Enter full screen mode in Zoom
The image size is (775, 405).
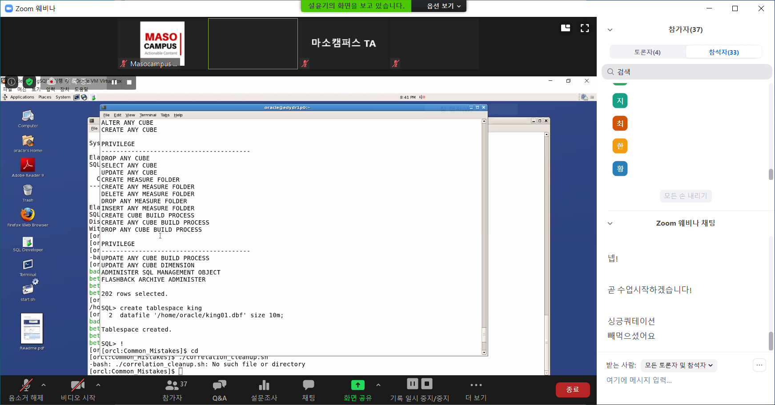click(x=585, y=28)
